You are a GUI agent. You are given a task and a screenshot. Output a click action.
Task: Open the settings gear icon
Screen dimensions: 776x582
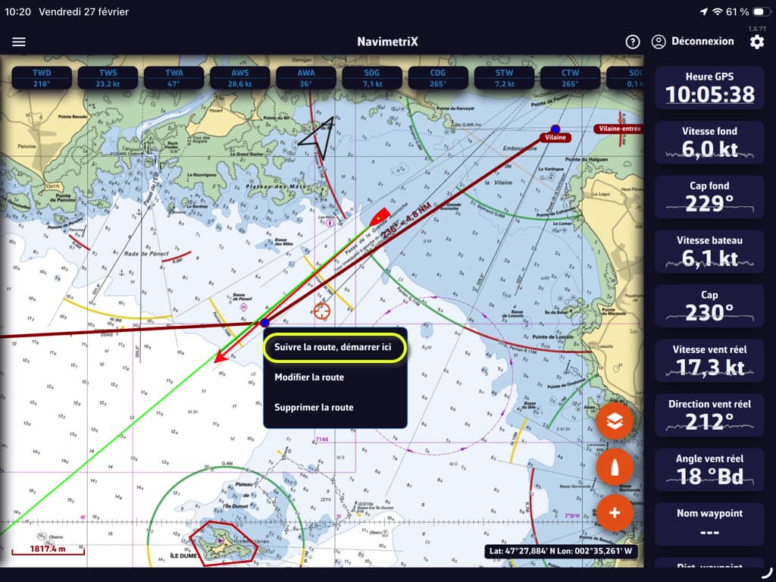[757, 42]
